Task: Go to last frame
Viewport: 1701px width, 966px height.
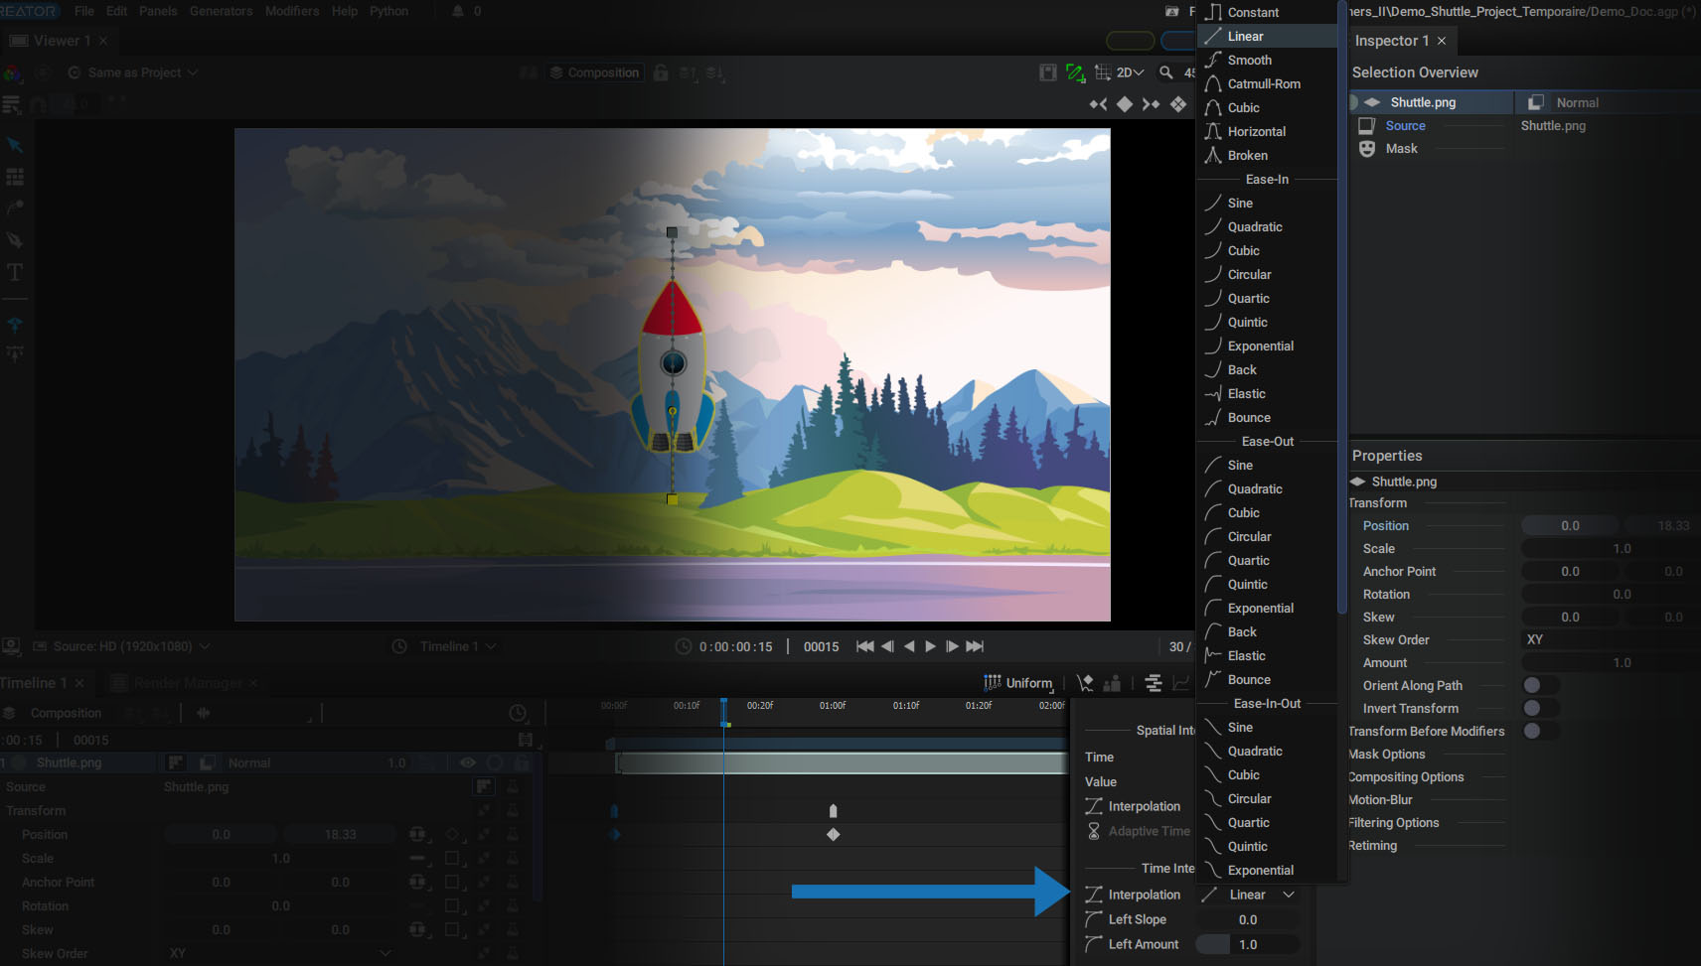Action: [975, 646]
